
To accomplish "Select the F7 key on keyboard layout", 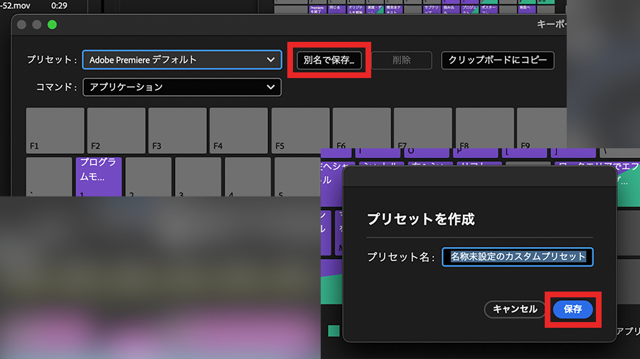I will click(x=423, y=128).
